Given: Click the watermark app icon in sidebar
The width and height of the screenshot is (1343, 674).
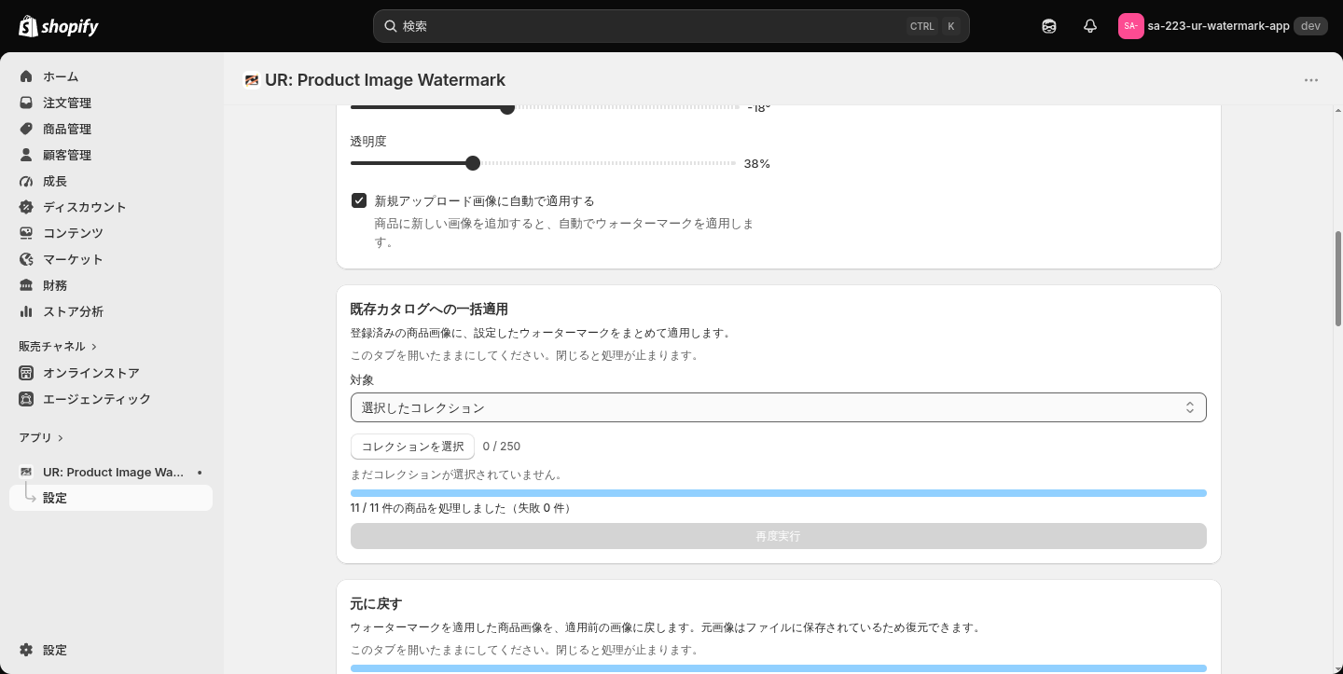Looking at the screenshot, I should (x=26, y=472).
